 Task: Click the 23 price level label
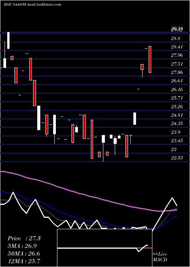tap(174, 150)
